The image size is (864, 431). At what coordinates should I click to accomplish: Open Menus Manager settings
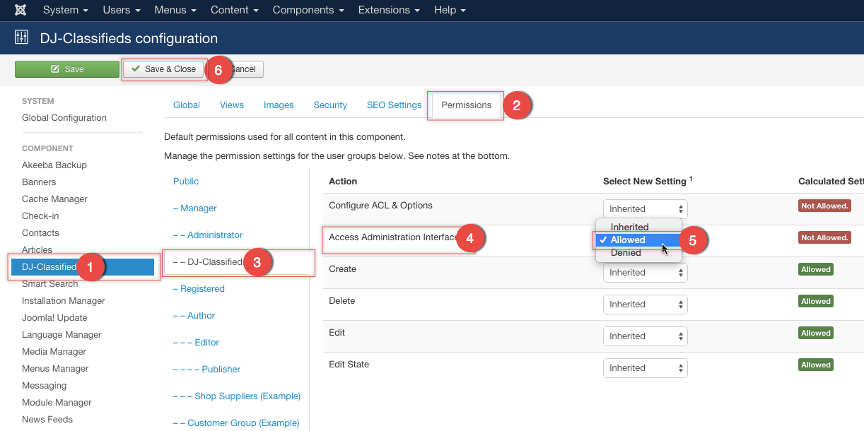tap(55, 369)
